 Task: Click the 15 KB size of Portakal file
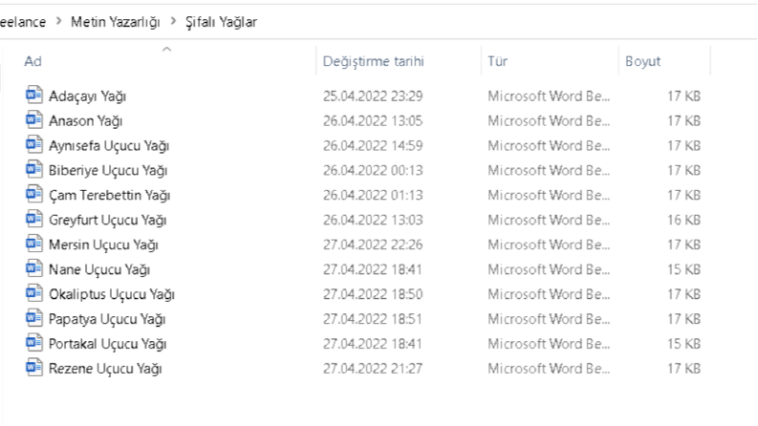[x=683, y=344]
